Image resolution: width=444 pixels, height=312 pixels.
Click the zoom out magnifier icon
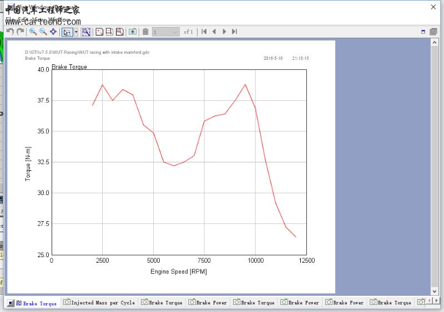pyautogui.click(x=43, y=32)
